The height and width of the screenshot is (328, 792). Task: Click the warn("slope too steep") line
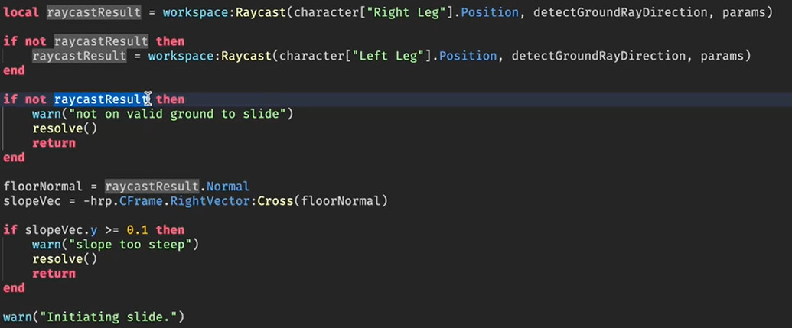coord(116,245)
